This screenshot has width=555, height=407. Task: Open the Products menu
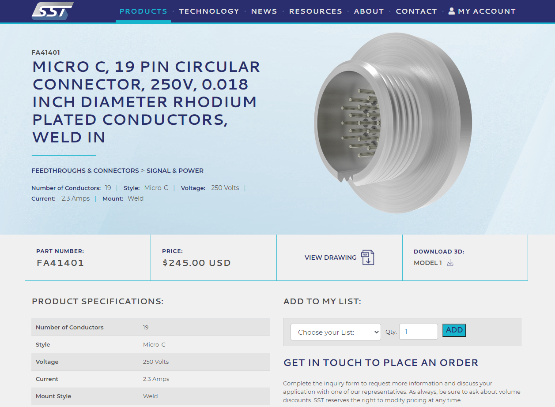tap(143, 11)
